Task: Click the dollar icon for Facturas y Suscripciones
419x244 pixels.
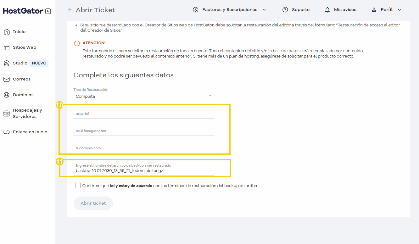Action: tap(196, 10)
